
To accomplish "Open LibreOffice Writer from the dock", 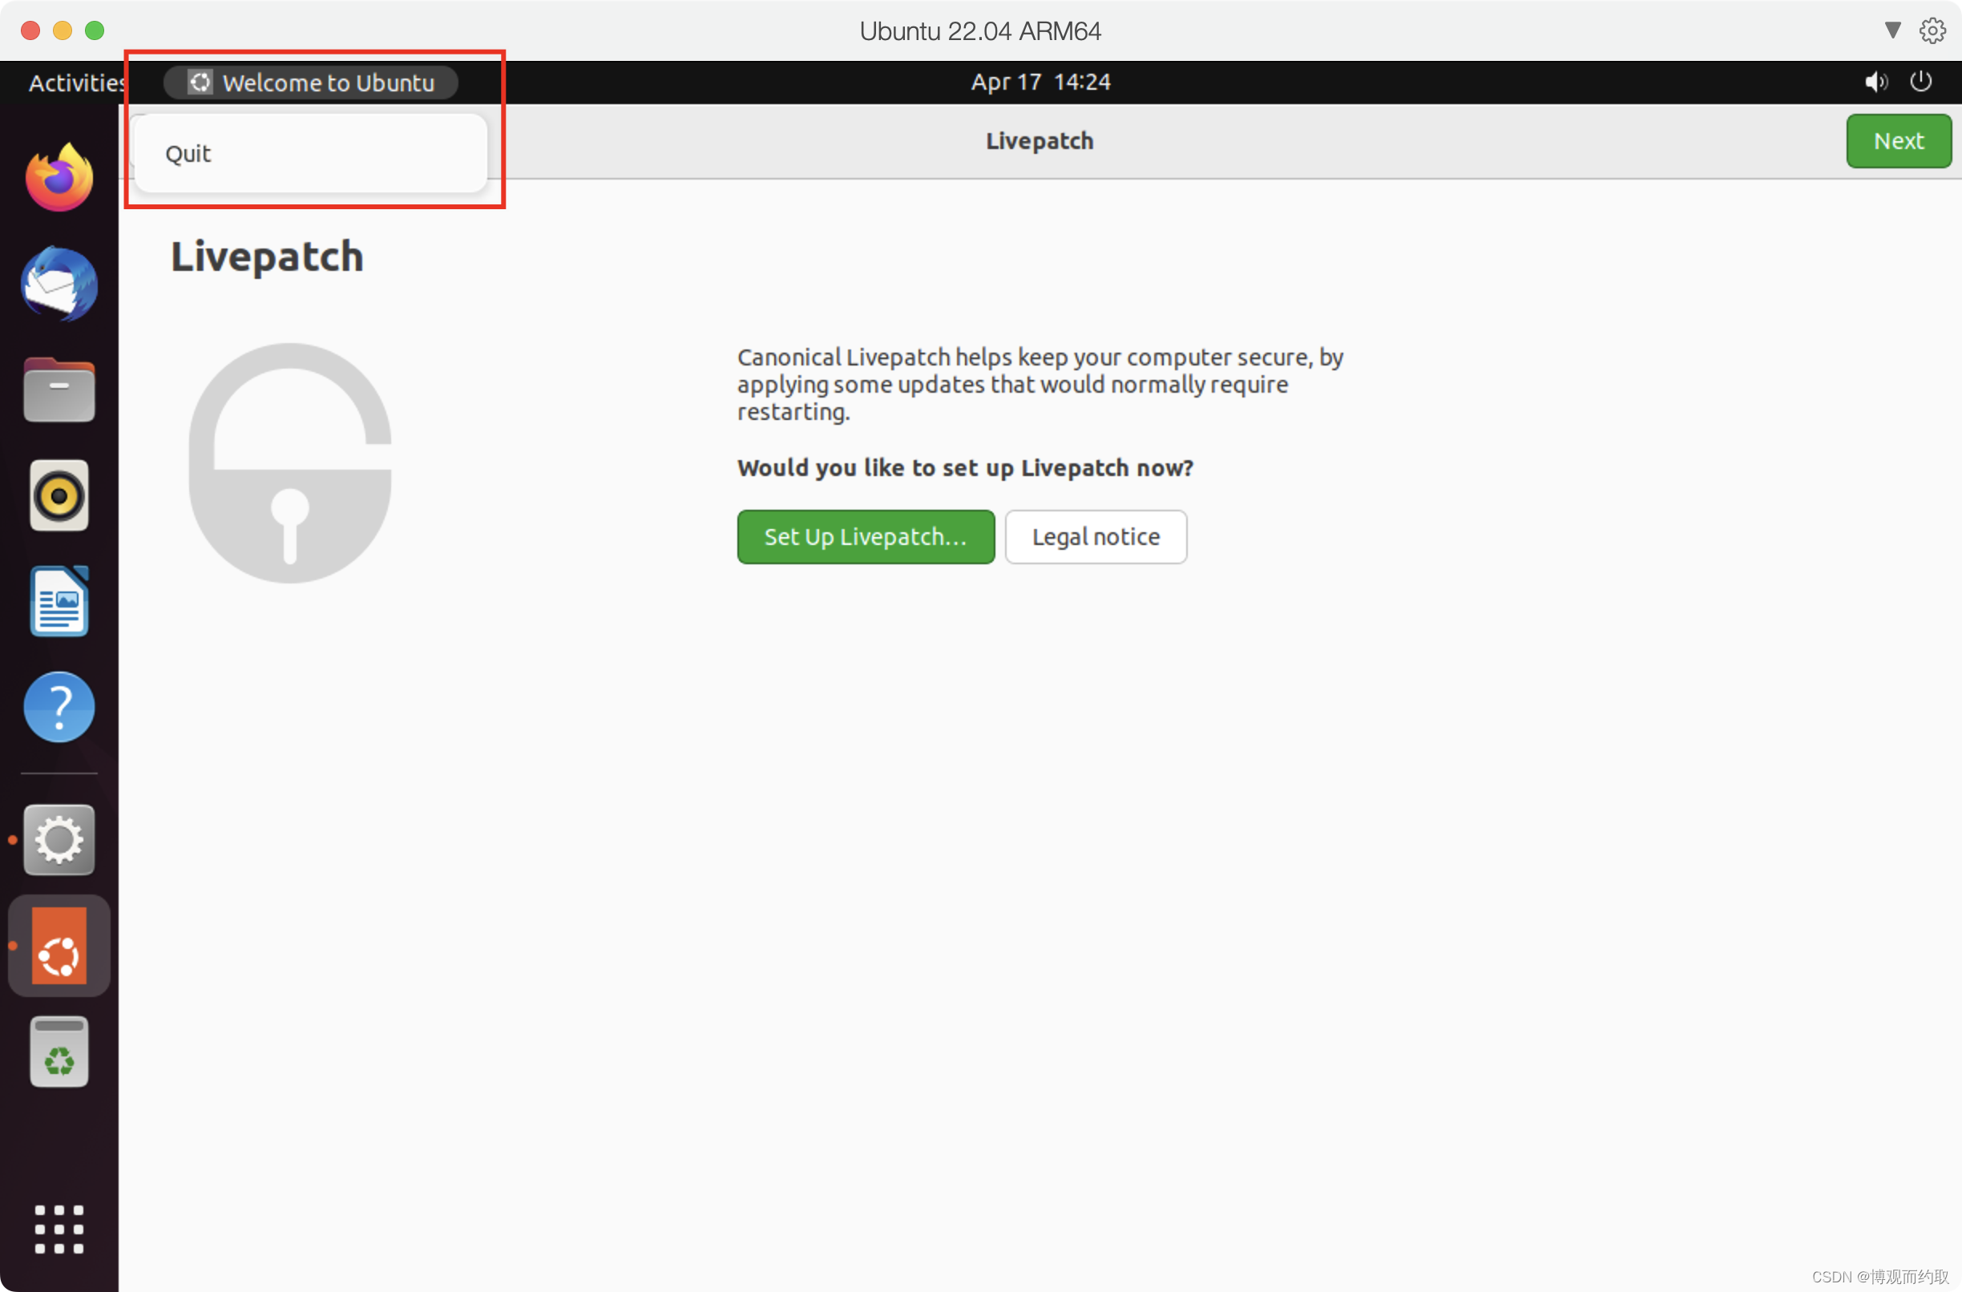I will click(59, 601).
